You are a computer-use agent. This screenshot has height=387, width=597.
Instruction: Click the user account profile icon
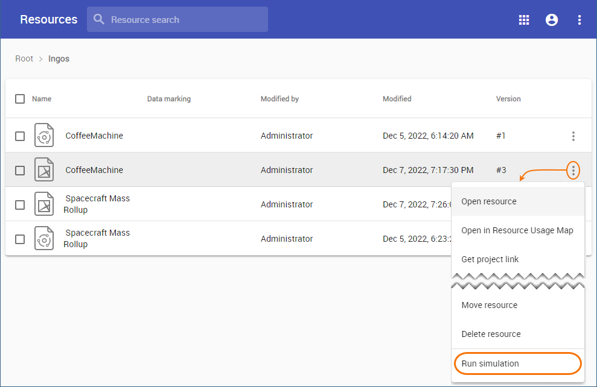[x=552, y=20]
